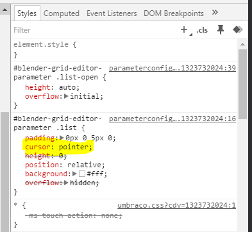Click the element.style selector
The image size is (252, 232).
(41, 44)
